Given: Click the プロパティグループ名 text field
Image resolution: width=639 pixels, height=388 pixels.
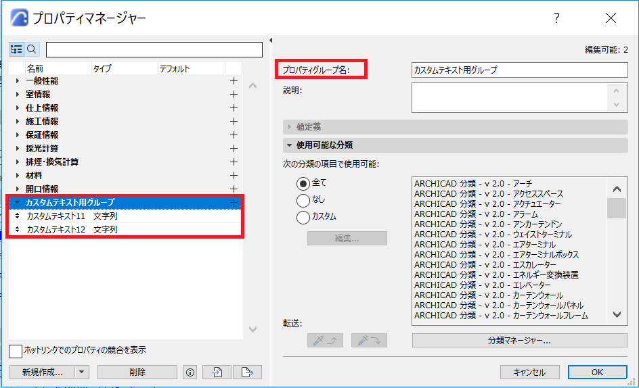Looking at the screenshot, I should click(x=519, y=70).
